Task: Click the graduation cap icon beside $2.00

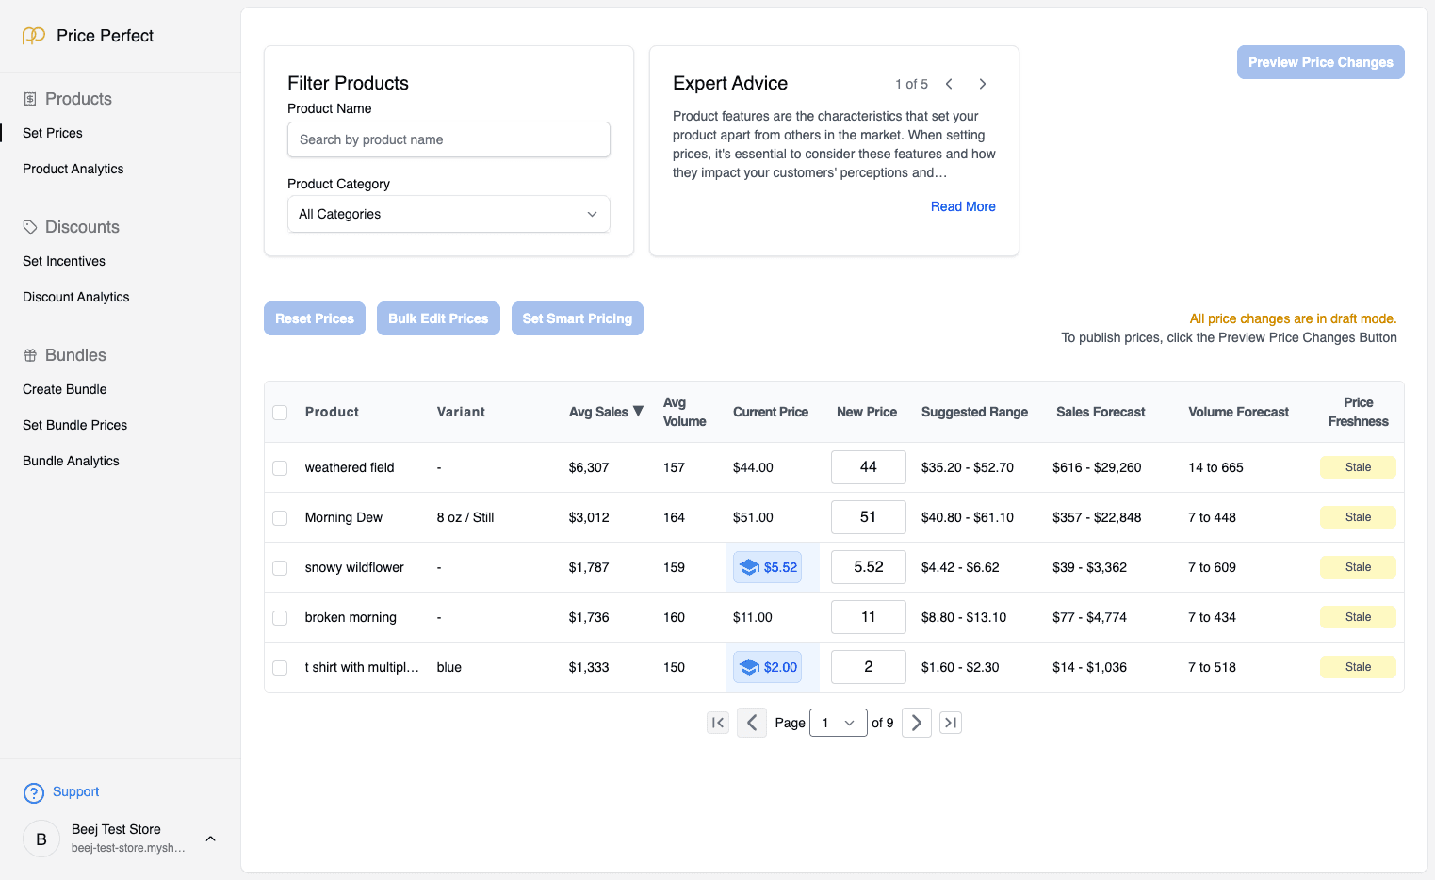Action: (x=749, y=666)
